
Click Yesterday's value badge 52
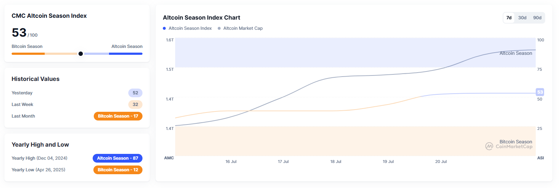click(x=135, y=93)
